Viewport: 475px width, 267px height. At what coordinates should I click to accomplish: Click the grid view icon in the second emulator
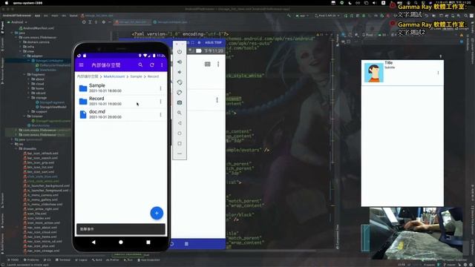point(208,64)
